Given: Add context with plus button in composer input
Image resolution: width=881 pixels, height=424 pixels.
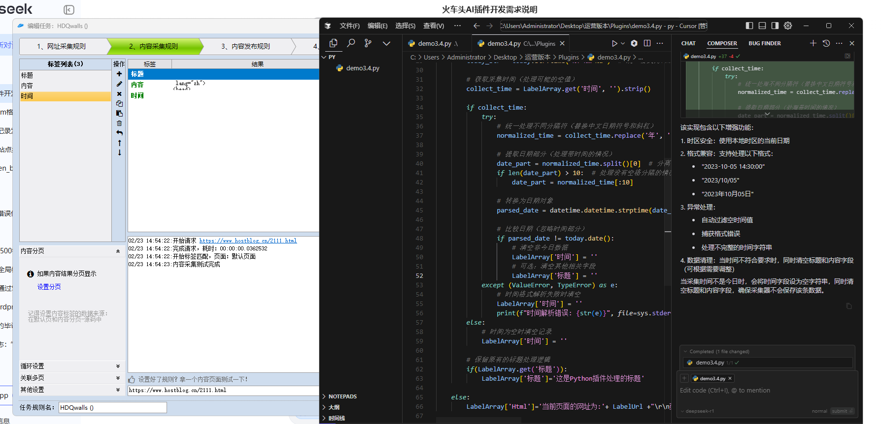Looking at the screenshot, I should click(684, 378).
